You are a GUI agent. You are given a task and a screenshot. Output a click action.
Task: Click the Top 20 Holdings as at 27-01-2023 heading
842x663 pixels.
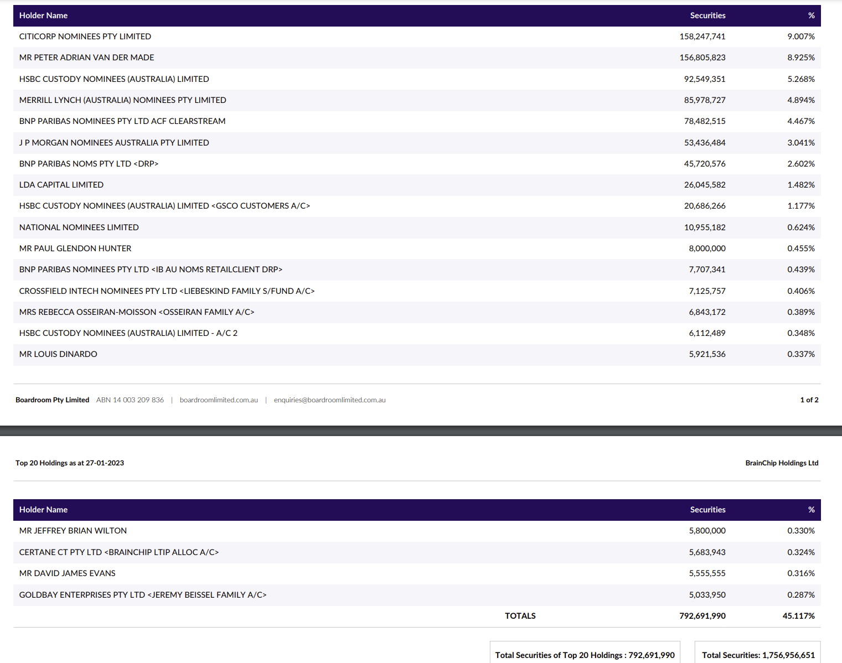coord(70,463)
